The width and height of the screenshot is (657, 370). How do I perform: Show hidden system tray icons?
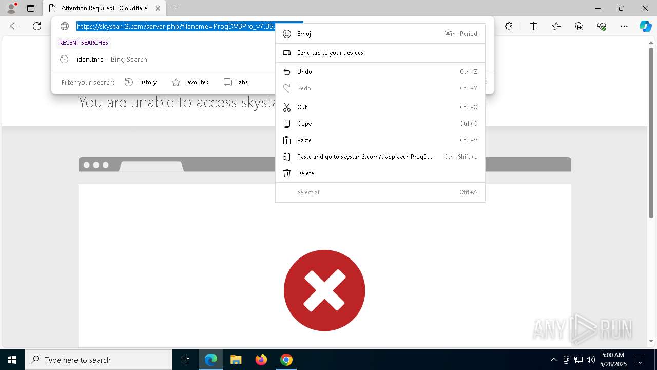pyautogui.click(x=553, y=360)
